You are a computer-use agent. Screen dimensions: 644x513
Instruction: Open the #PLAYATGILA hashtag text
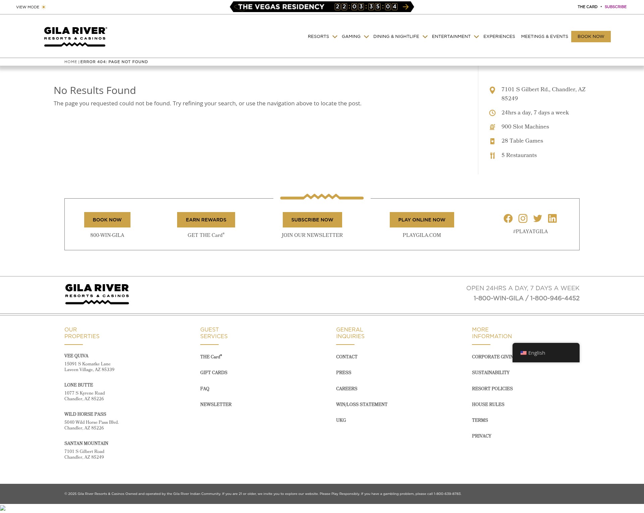pos(530,232)
